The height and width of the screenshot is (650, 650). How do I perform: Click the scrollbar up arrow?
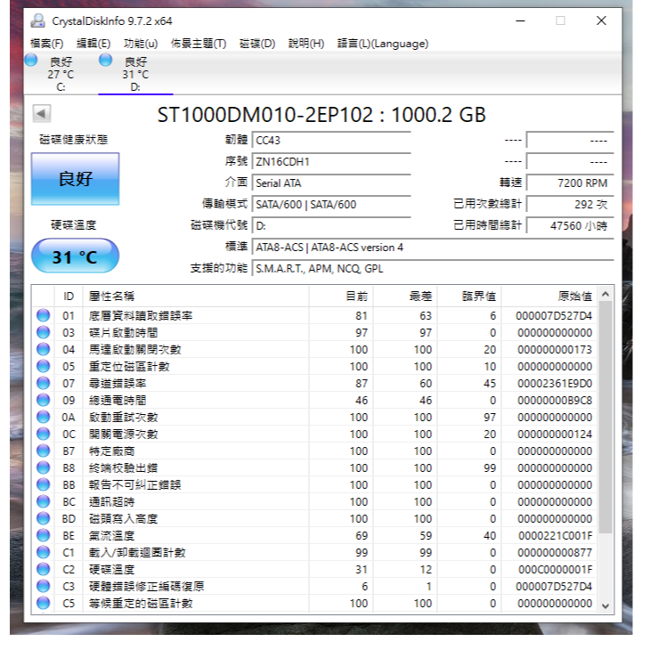605,294
